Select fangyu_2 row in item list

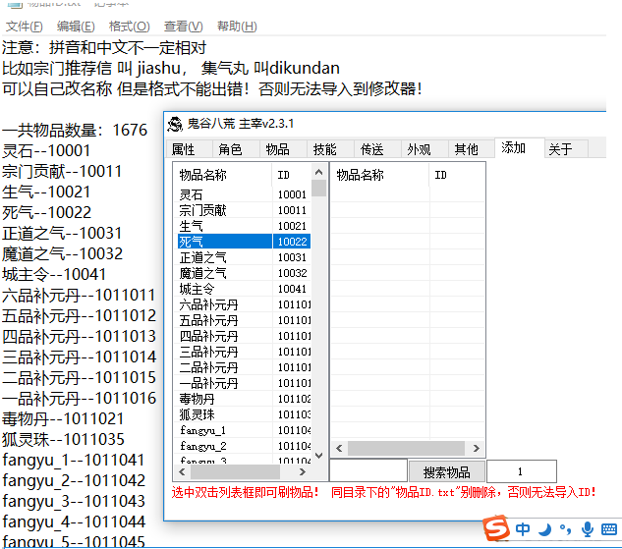(243, 446)
